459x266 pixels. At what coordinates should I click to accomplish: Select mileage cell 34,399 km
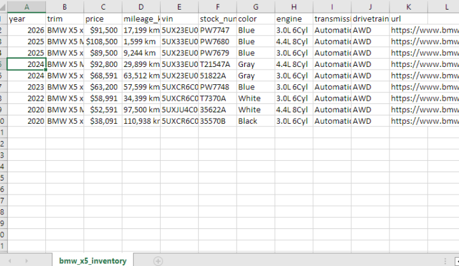(x=141, y=98)
